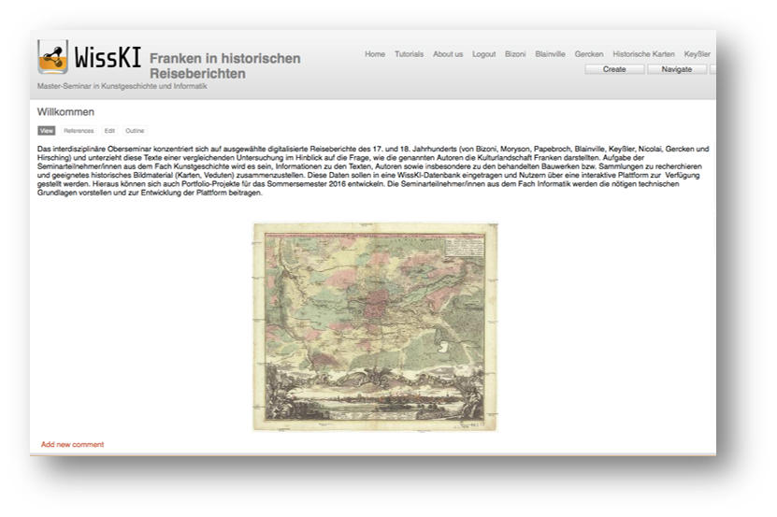777x517 pixels.
Task: Go to About us page
Action: 448,54
